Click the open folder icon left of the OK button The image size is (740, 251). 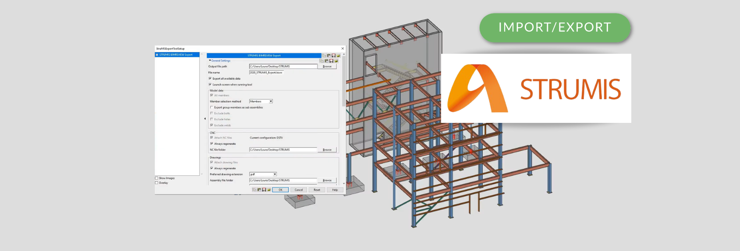tap(269, 190)
